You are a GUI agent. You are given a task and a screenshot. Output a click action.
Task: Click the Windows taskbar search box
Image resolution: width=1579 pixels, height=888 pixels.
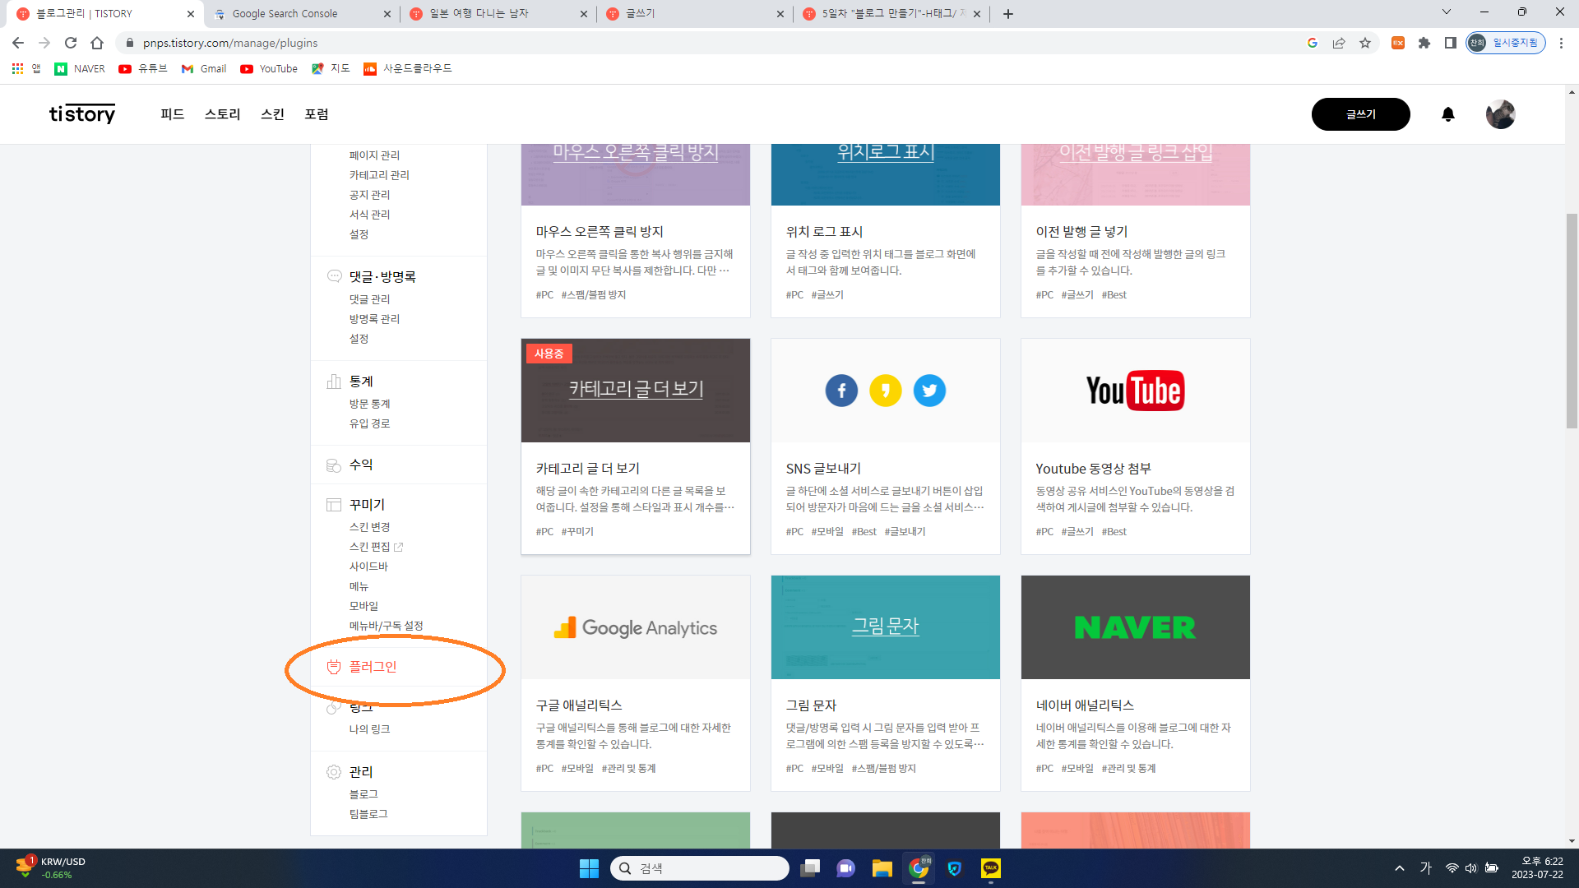tap(699, 868)
